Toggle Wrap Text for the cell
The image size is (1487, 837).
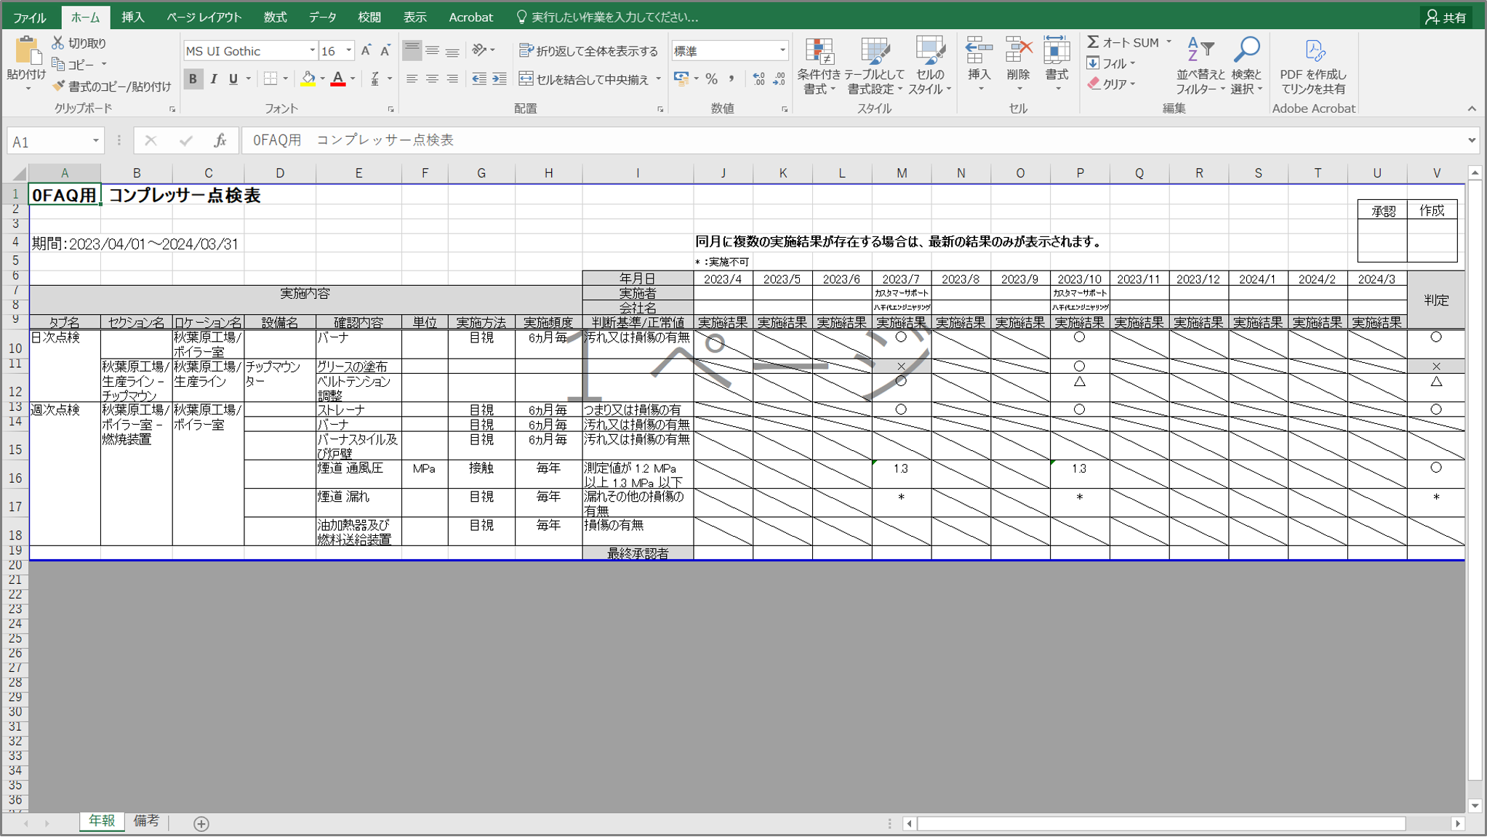pos(526,50)
